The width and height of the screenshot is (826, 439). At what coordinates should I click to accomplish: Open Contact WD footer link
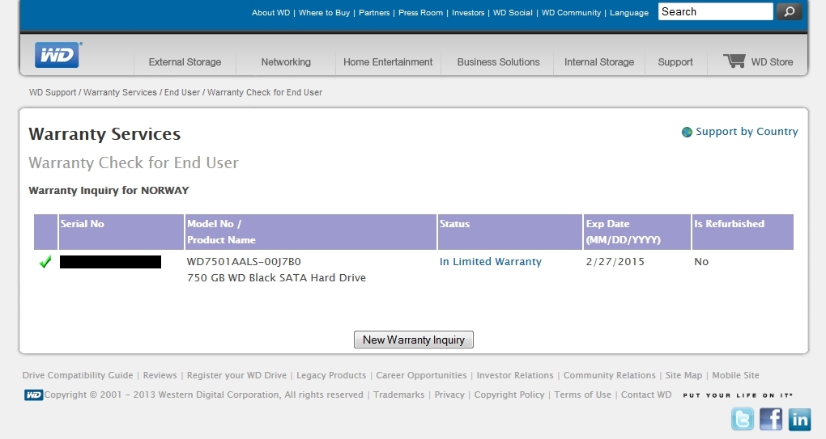pyautogui.click(x=646, y=395)
